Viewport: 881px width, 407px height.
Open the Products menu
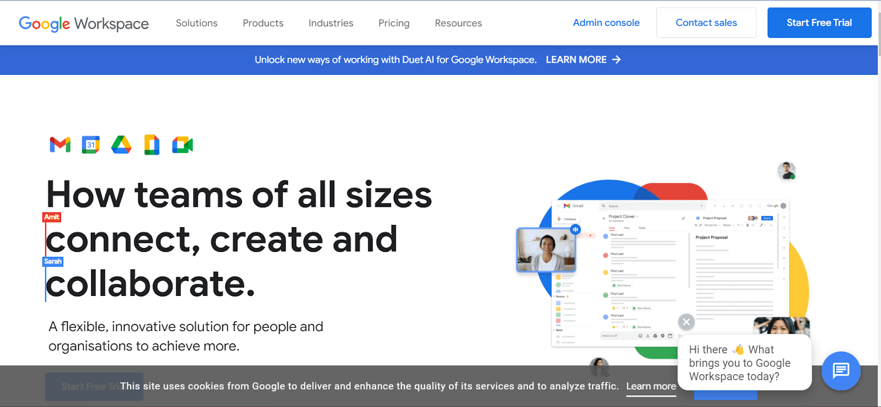263,23
